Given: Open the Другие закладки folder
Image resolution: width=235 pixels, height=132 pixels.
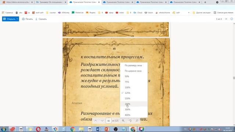Looking at the screenshot, I should (x=202, y=12).
